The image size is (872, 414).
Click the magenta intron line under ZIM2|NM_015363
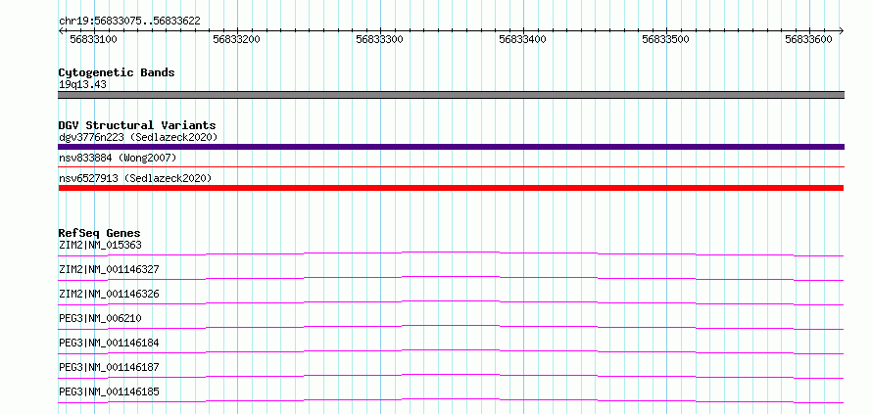pos(451,253)
